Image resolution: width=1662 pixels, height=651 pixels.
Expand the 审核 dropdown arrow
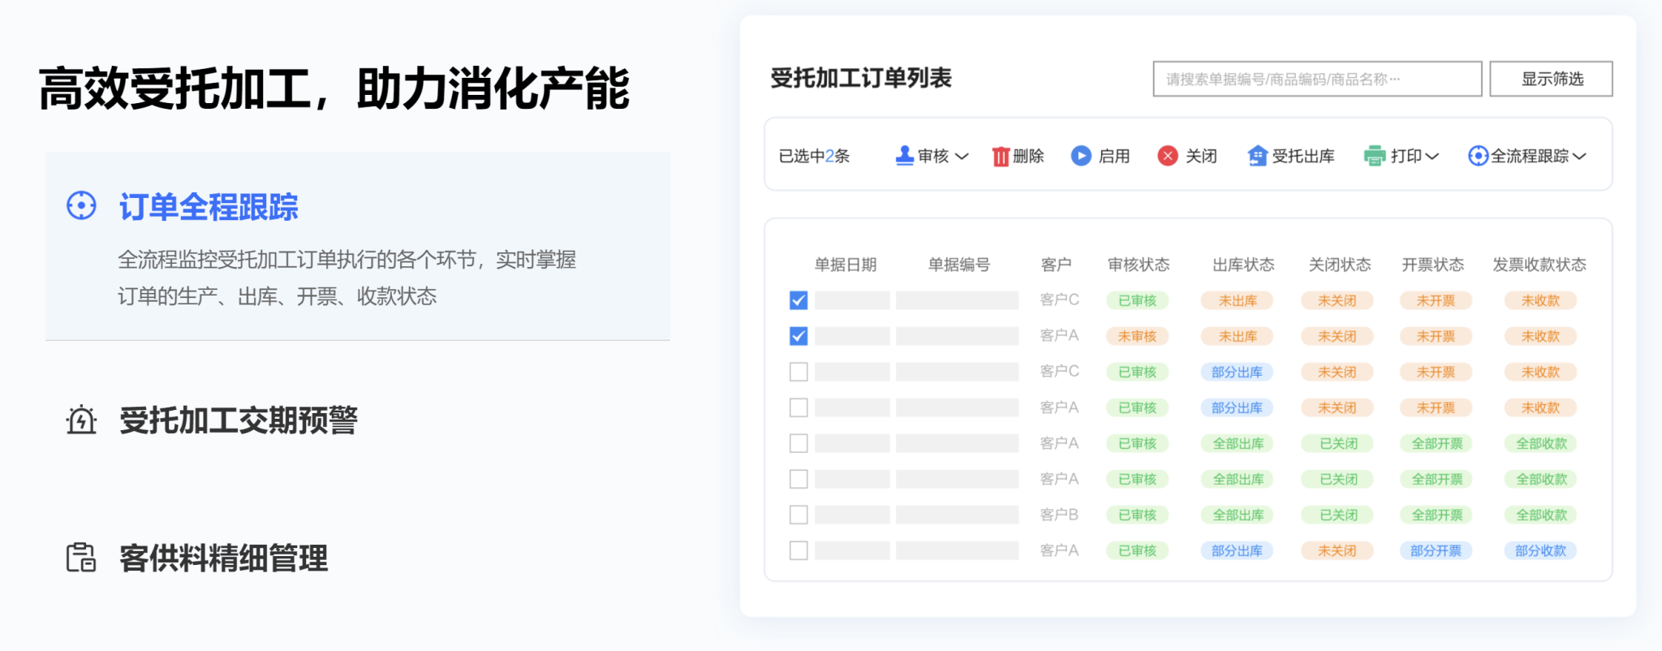962,157
